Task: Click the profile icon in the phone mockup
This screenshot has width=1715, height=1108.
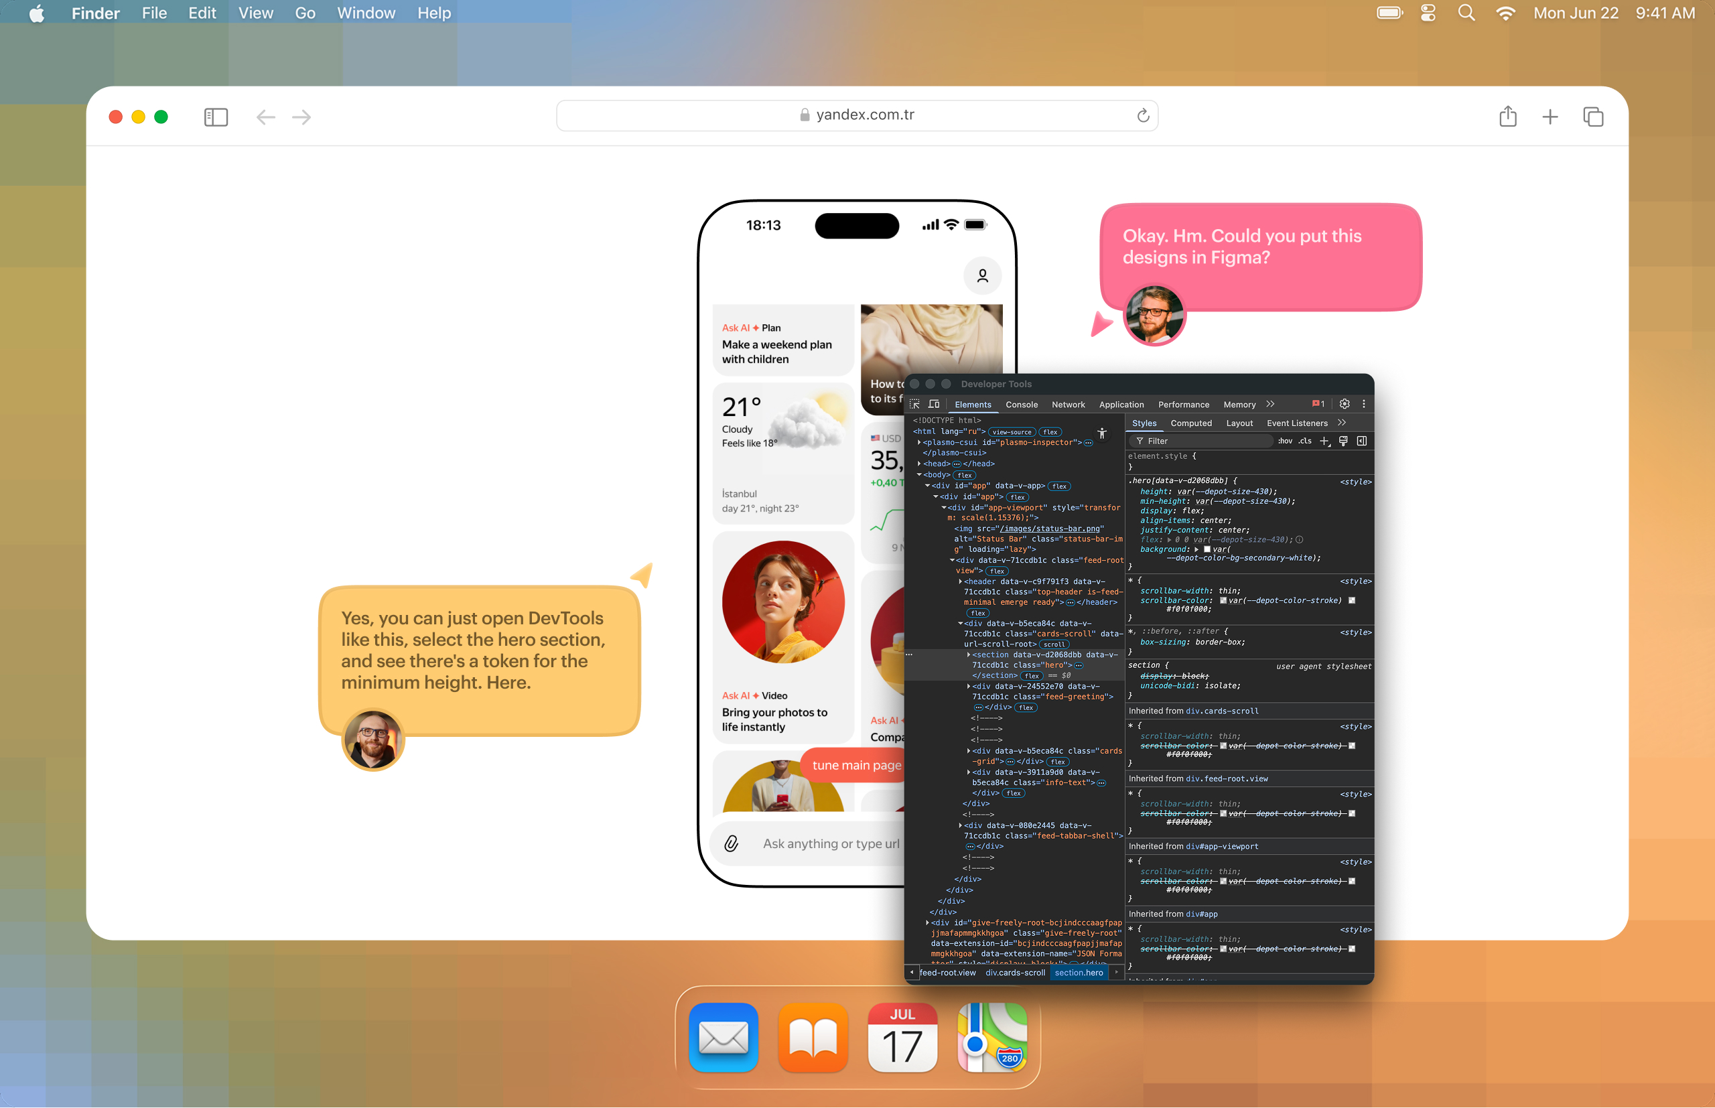Action: click(982, 275)
